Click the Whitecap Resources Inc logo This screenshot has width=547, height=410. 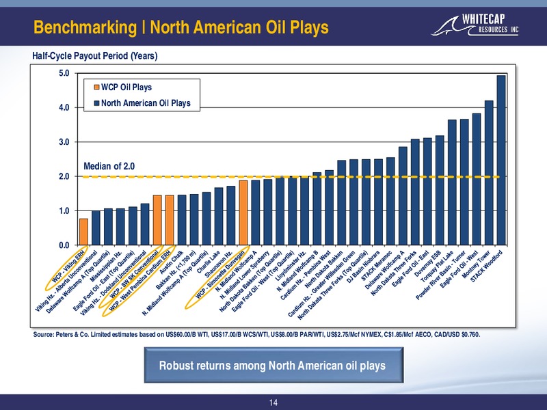click(x=475, y=25)
